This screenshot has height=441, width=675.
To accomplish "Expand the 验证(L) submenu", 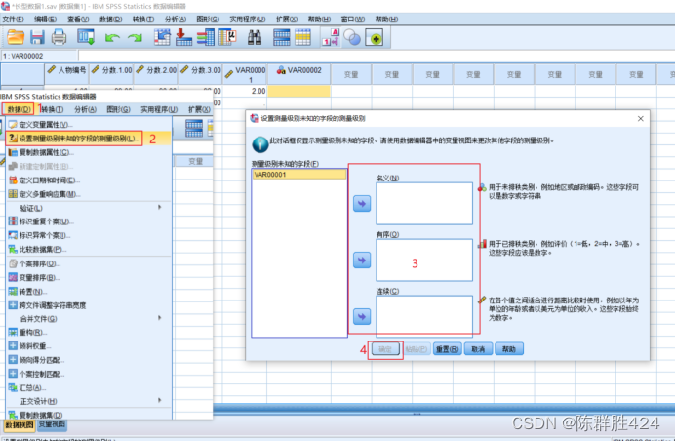I will pos(88,208).
